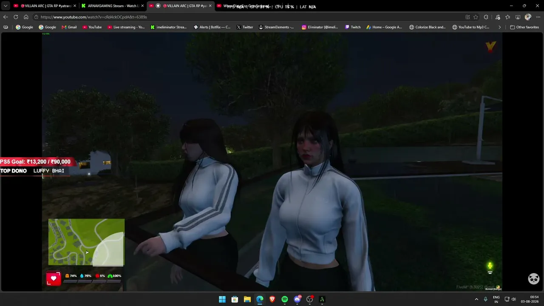The width and height of the screenshot is (544, 306).
Task: Open the green A app on the taskbar
Action: pos(322,299)
